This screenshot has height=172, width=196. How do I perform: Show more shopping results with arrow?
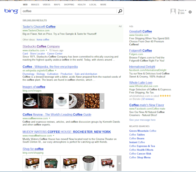pos(119,163)
